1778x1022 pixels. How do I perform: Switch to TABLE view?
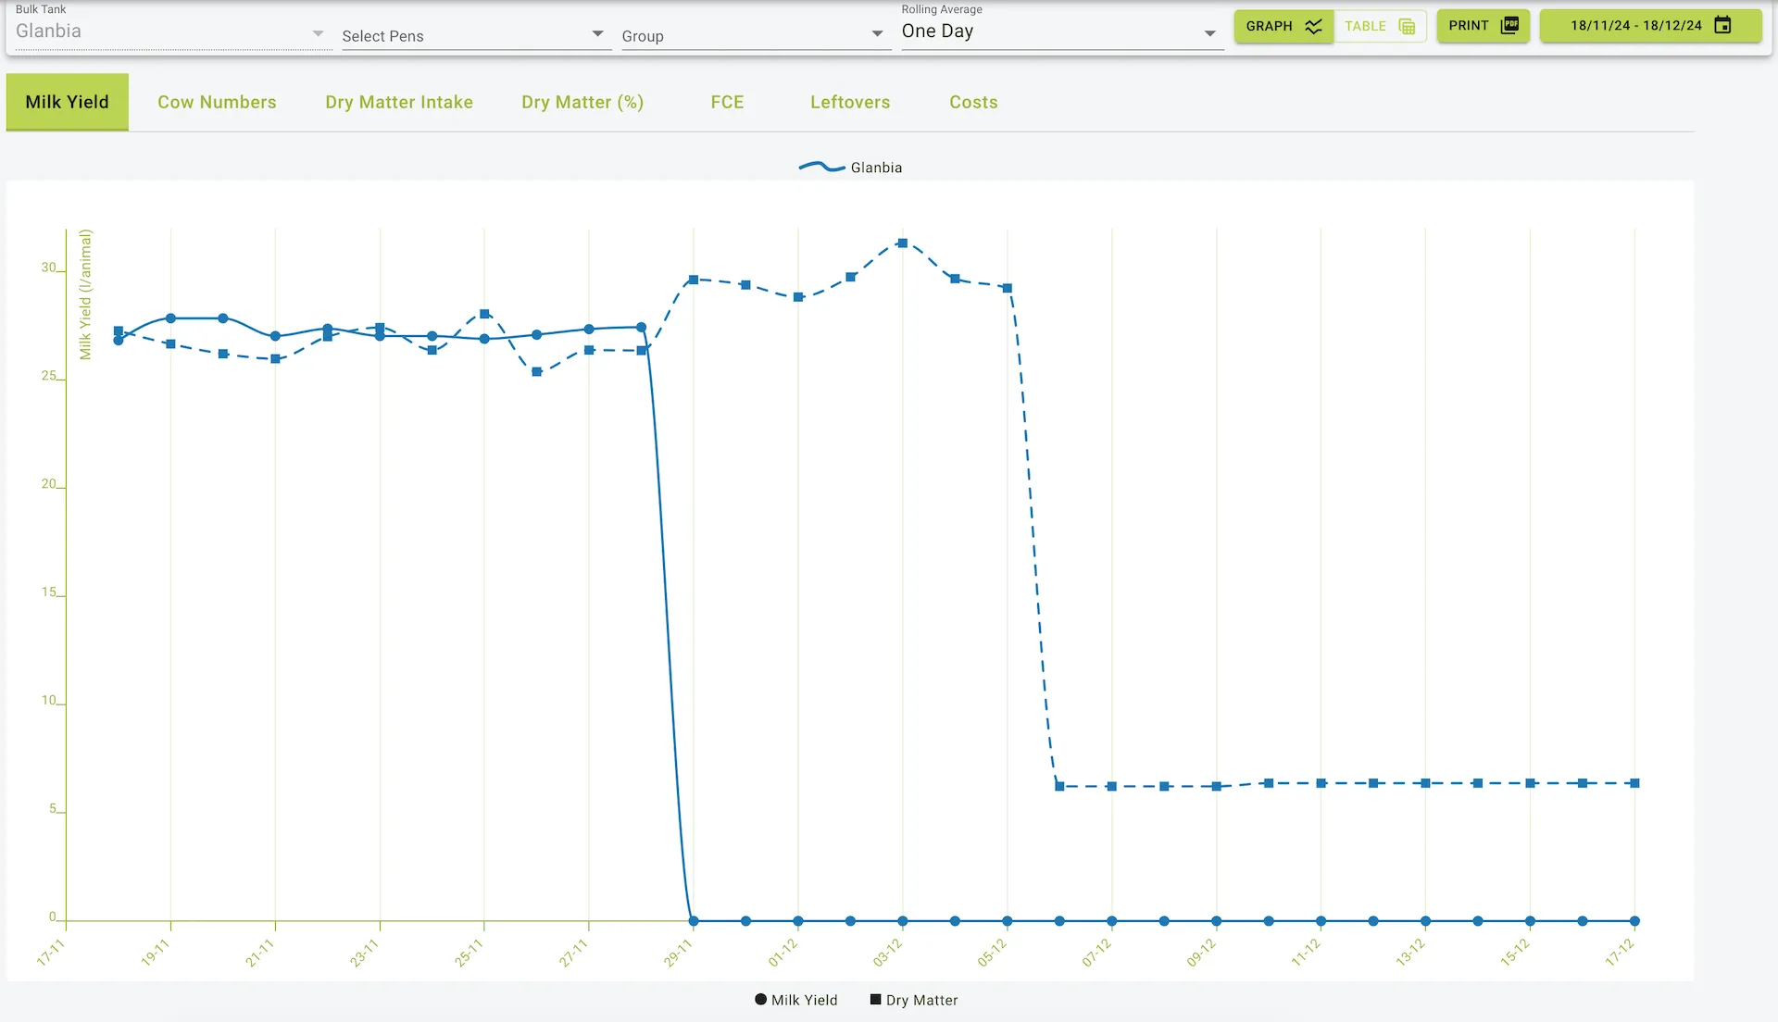(x=1380, y=26)
